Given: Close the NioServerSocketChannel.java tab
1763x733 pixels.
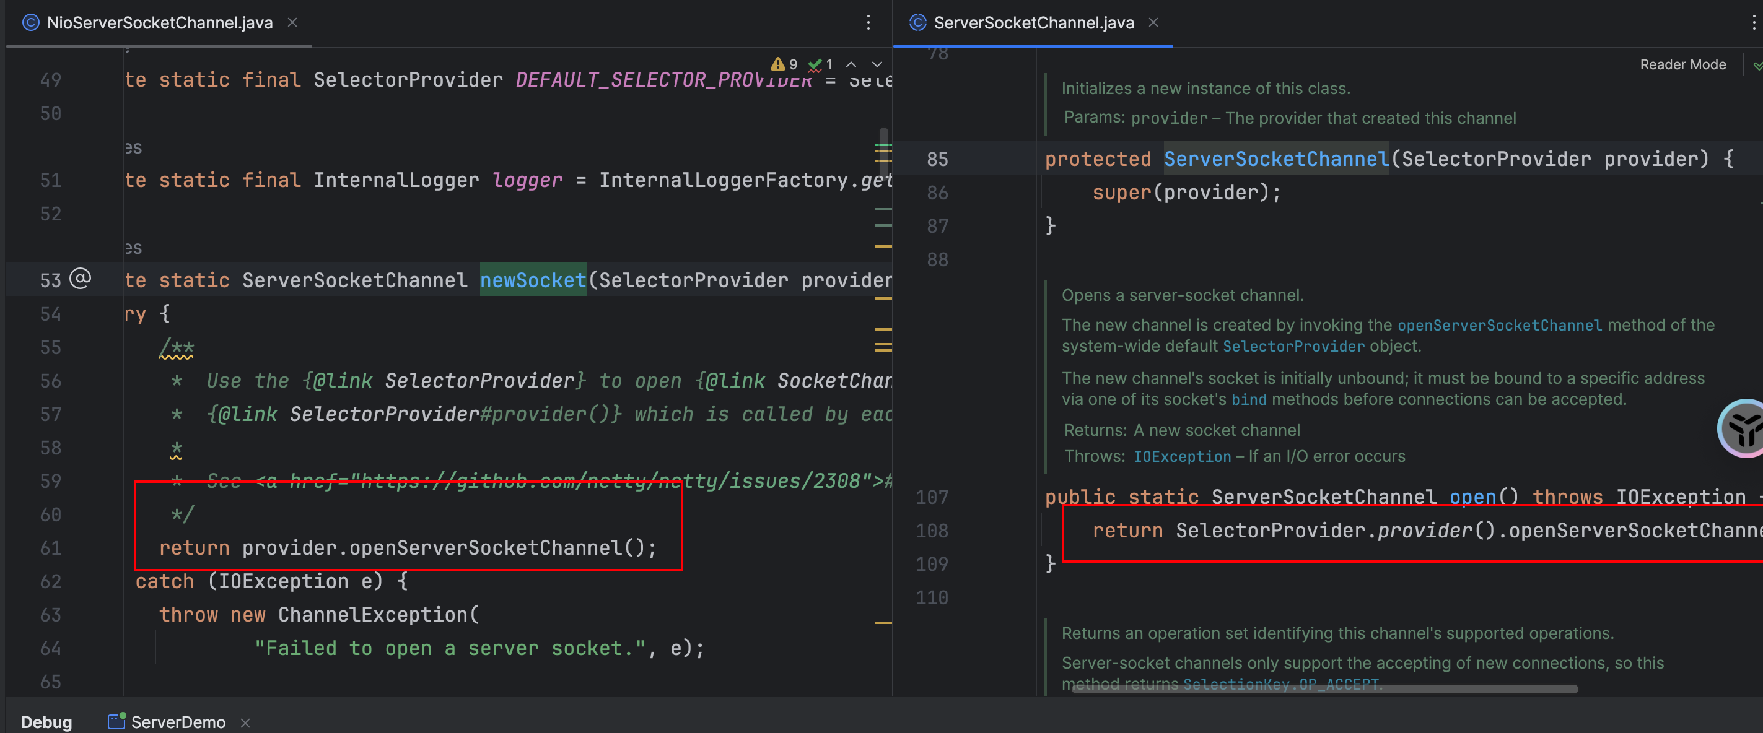Looking at the screenshot, I should (x=292, y=22).
